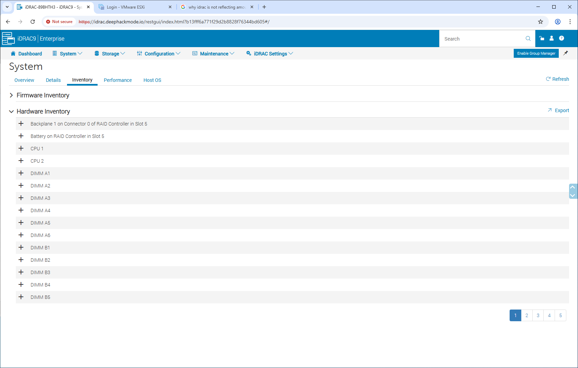Switch to Login - VMware ESXi tab

pyautogui.click(x=135, y=7)
